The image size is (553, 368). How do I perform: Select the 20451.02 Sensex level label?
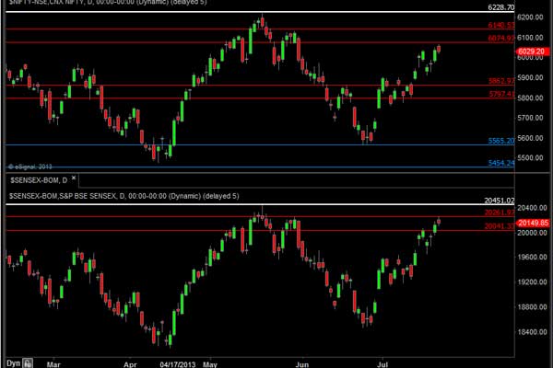pos(500,201)
